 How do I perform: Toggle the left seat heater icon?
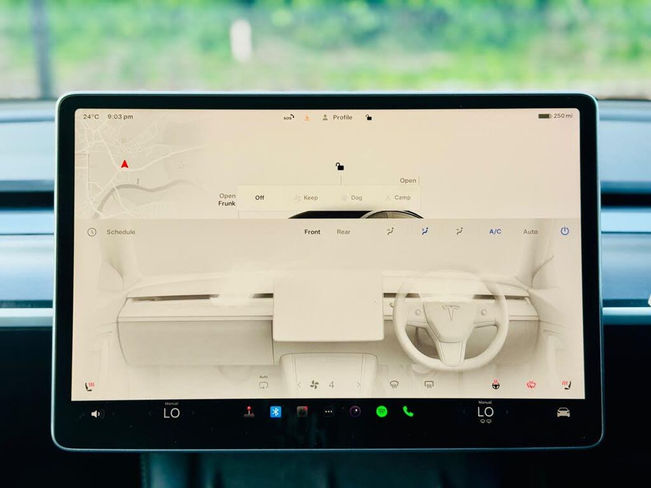click(x=90, y=386)
